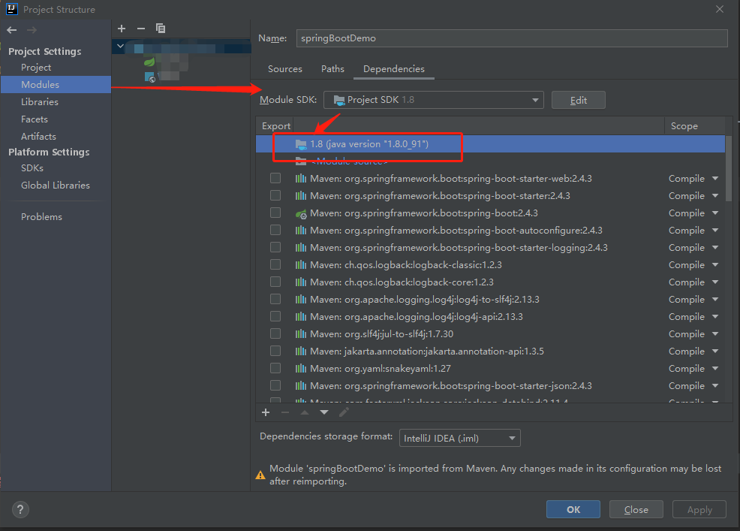
Task: Click the IntelliJ logo in title bar
Action: (x=12, y=9)
